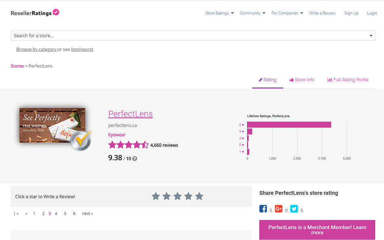
Task: Click the elite checkmark seal on store image
Action: pyautogui.click(x=80, y=141)
